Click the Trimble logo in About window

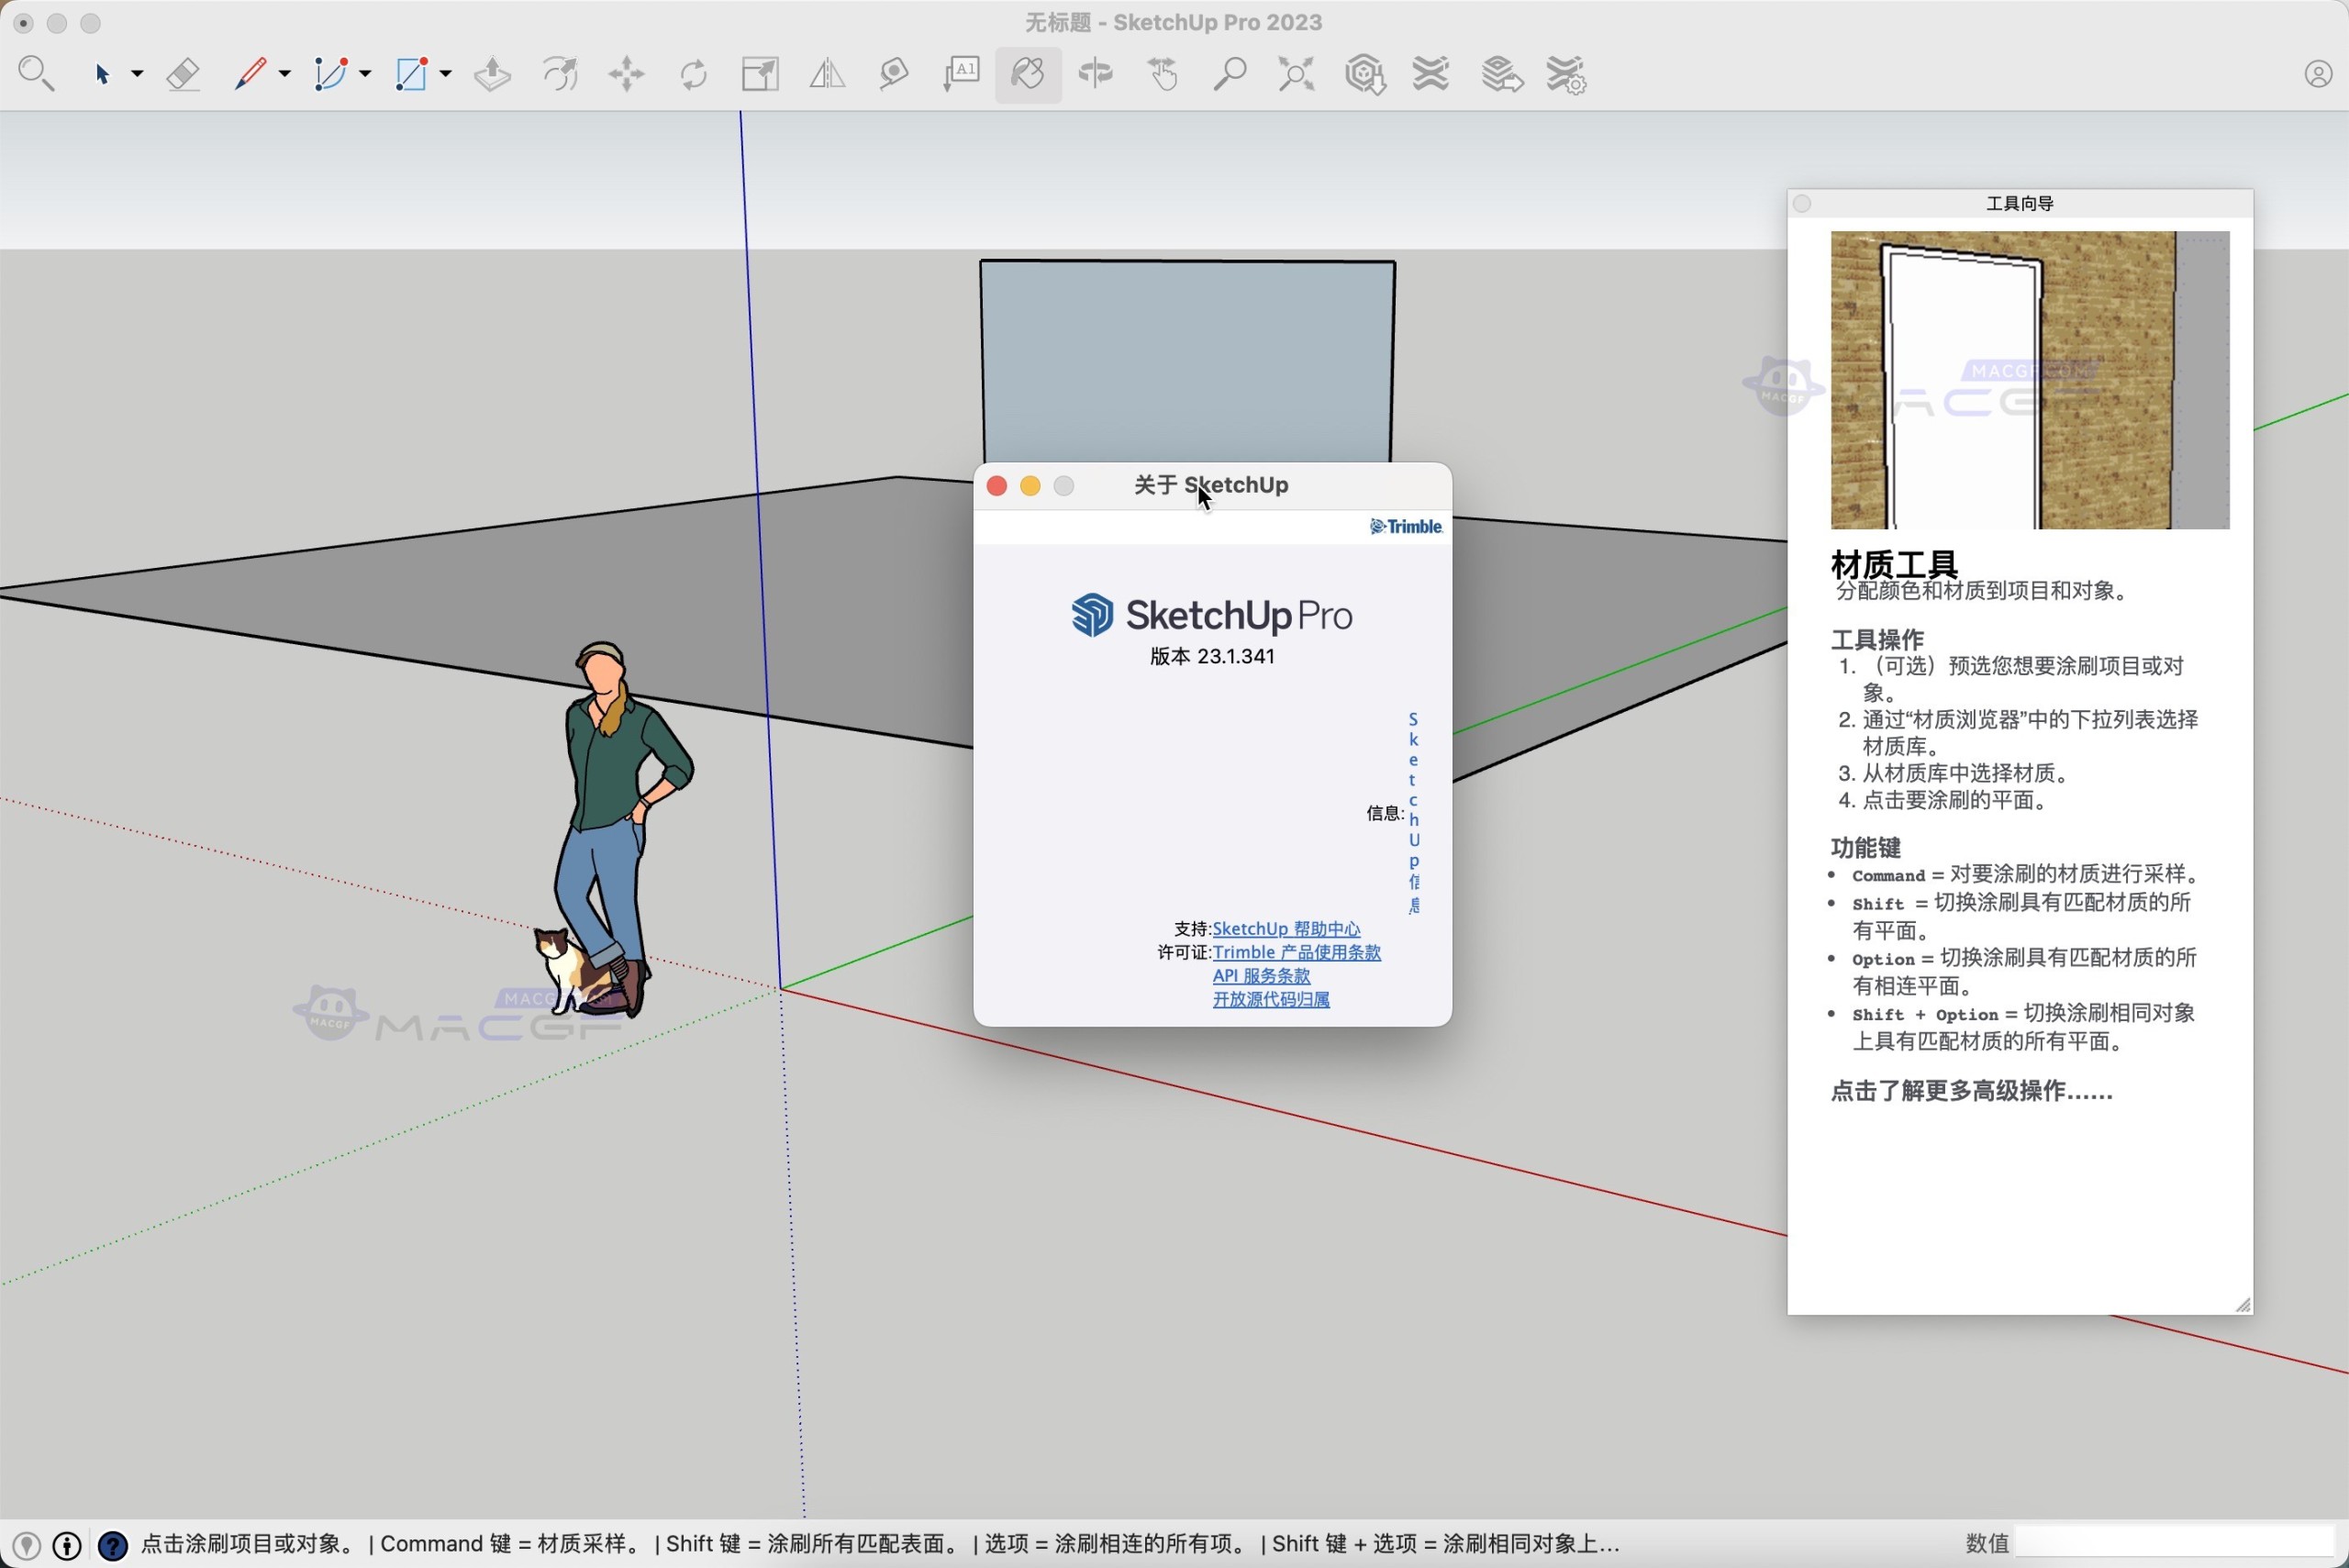1406,527
